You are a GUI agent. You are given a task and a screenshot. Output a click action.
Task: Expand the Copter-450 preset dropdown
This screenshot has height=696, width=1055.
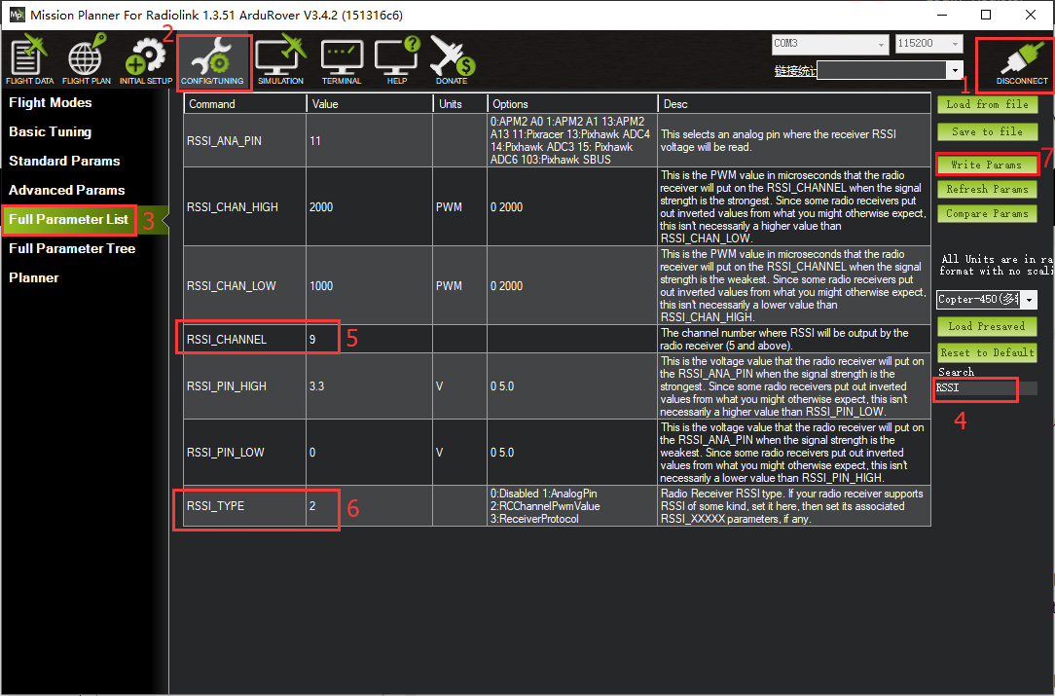click(987, 300)
